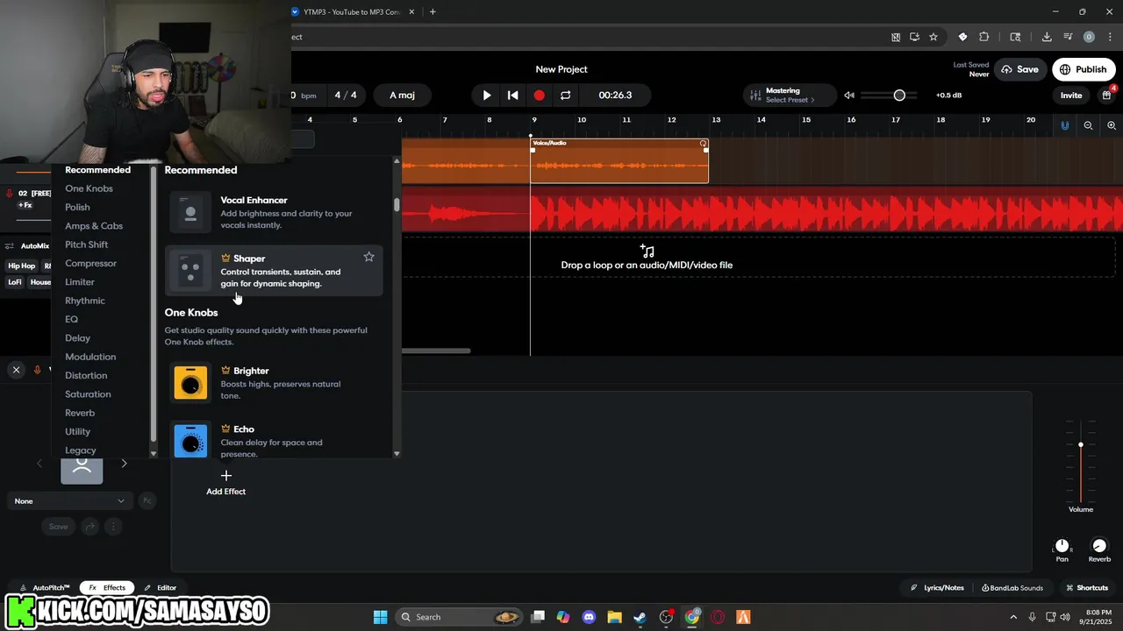Open the Modulation category
1123x631 pixels.
[x=90, y=357]
